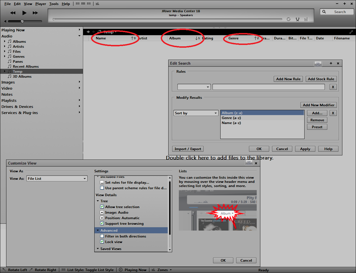Click Rotate Left in status bar
Viewport: 356px width, 273px height.
(x=15, y=270)
